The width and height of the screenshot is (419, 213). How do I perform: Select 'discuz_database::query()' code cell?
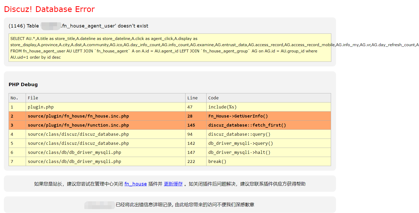coord(269,134)
